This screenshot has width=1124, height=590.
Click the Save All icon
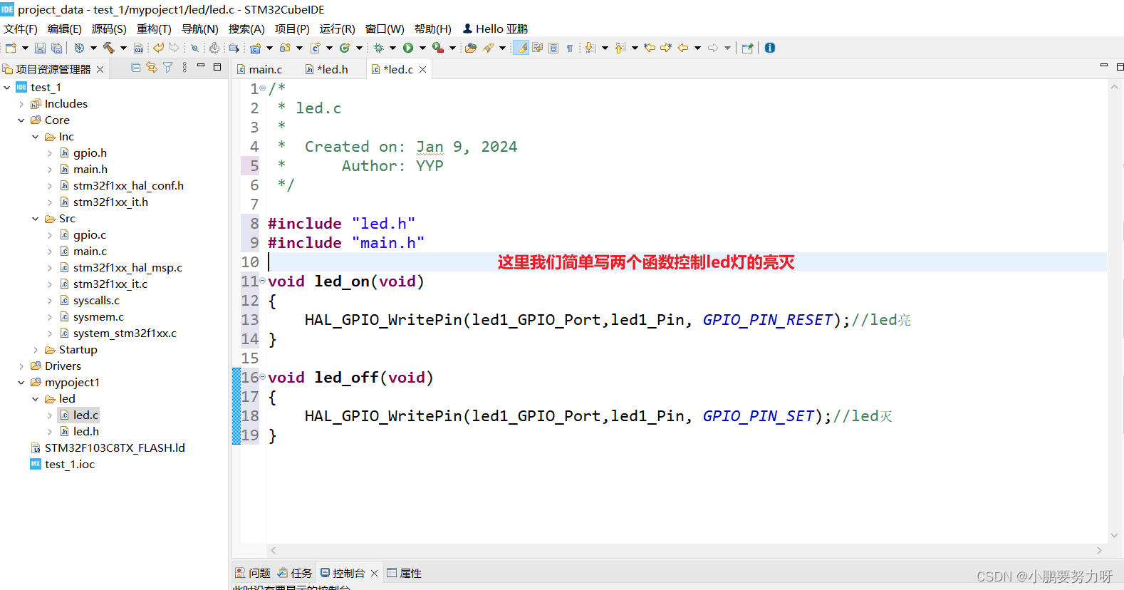click(x=57, y=48)
